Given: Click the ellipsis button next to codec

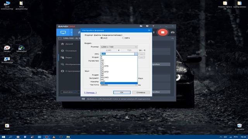Looking at the screenshot, I should coord(141,58).
